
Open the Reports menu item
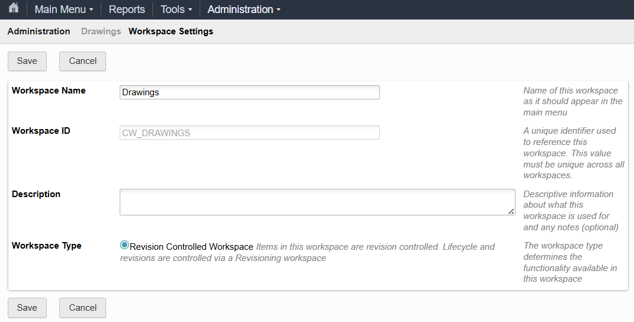coord(127,9)
